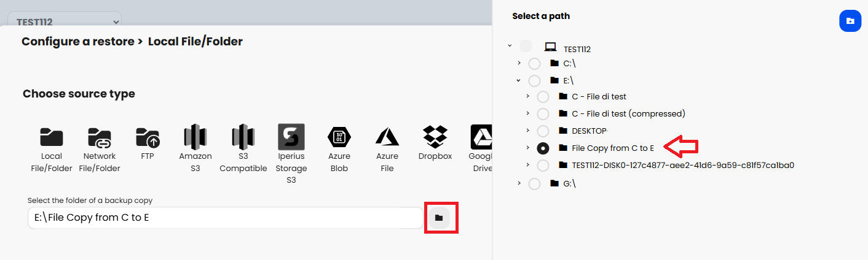Image resolution: width=868 pixels, height=260 pixels.
Task: Click the blue new folder button
Action: (x=850, y=21)
